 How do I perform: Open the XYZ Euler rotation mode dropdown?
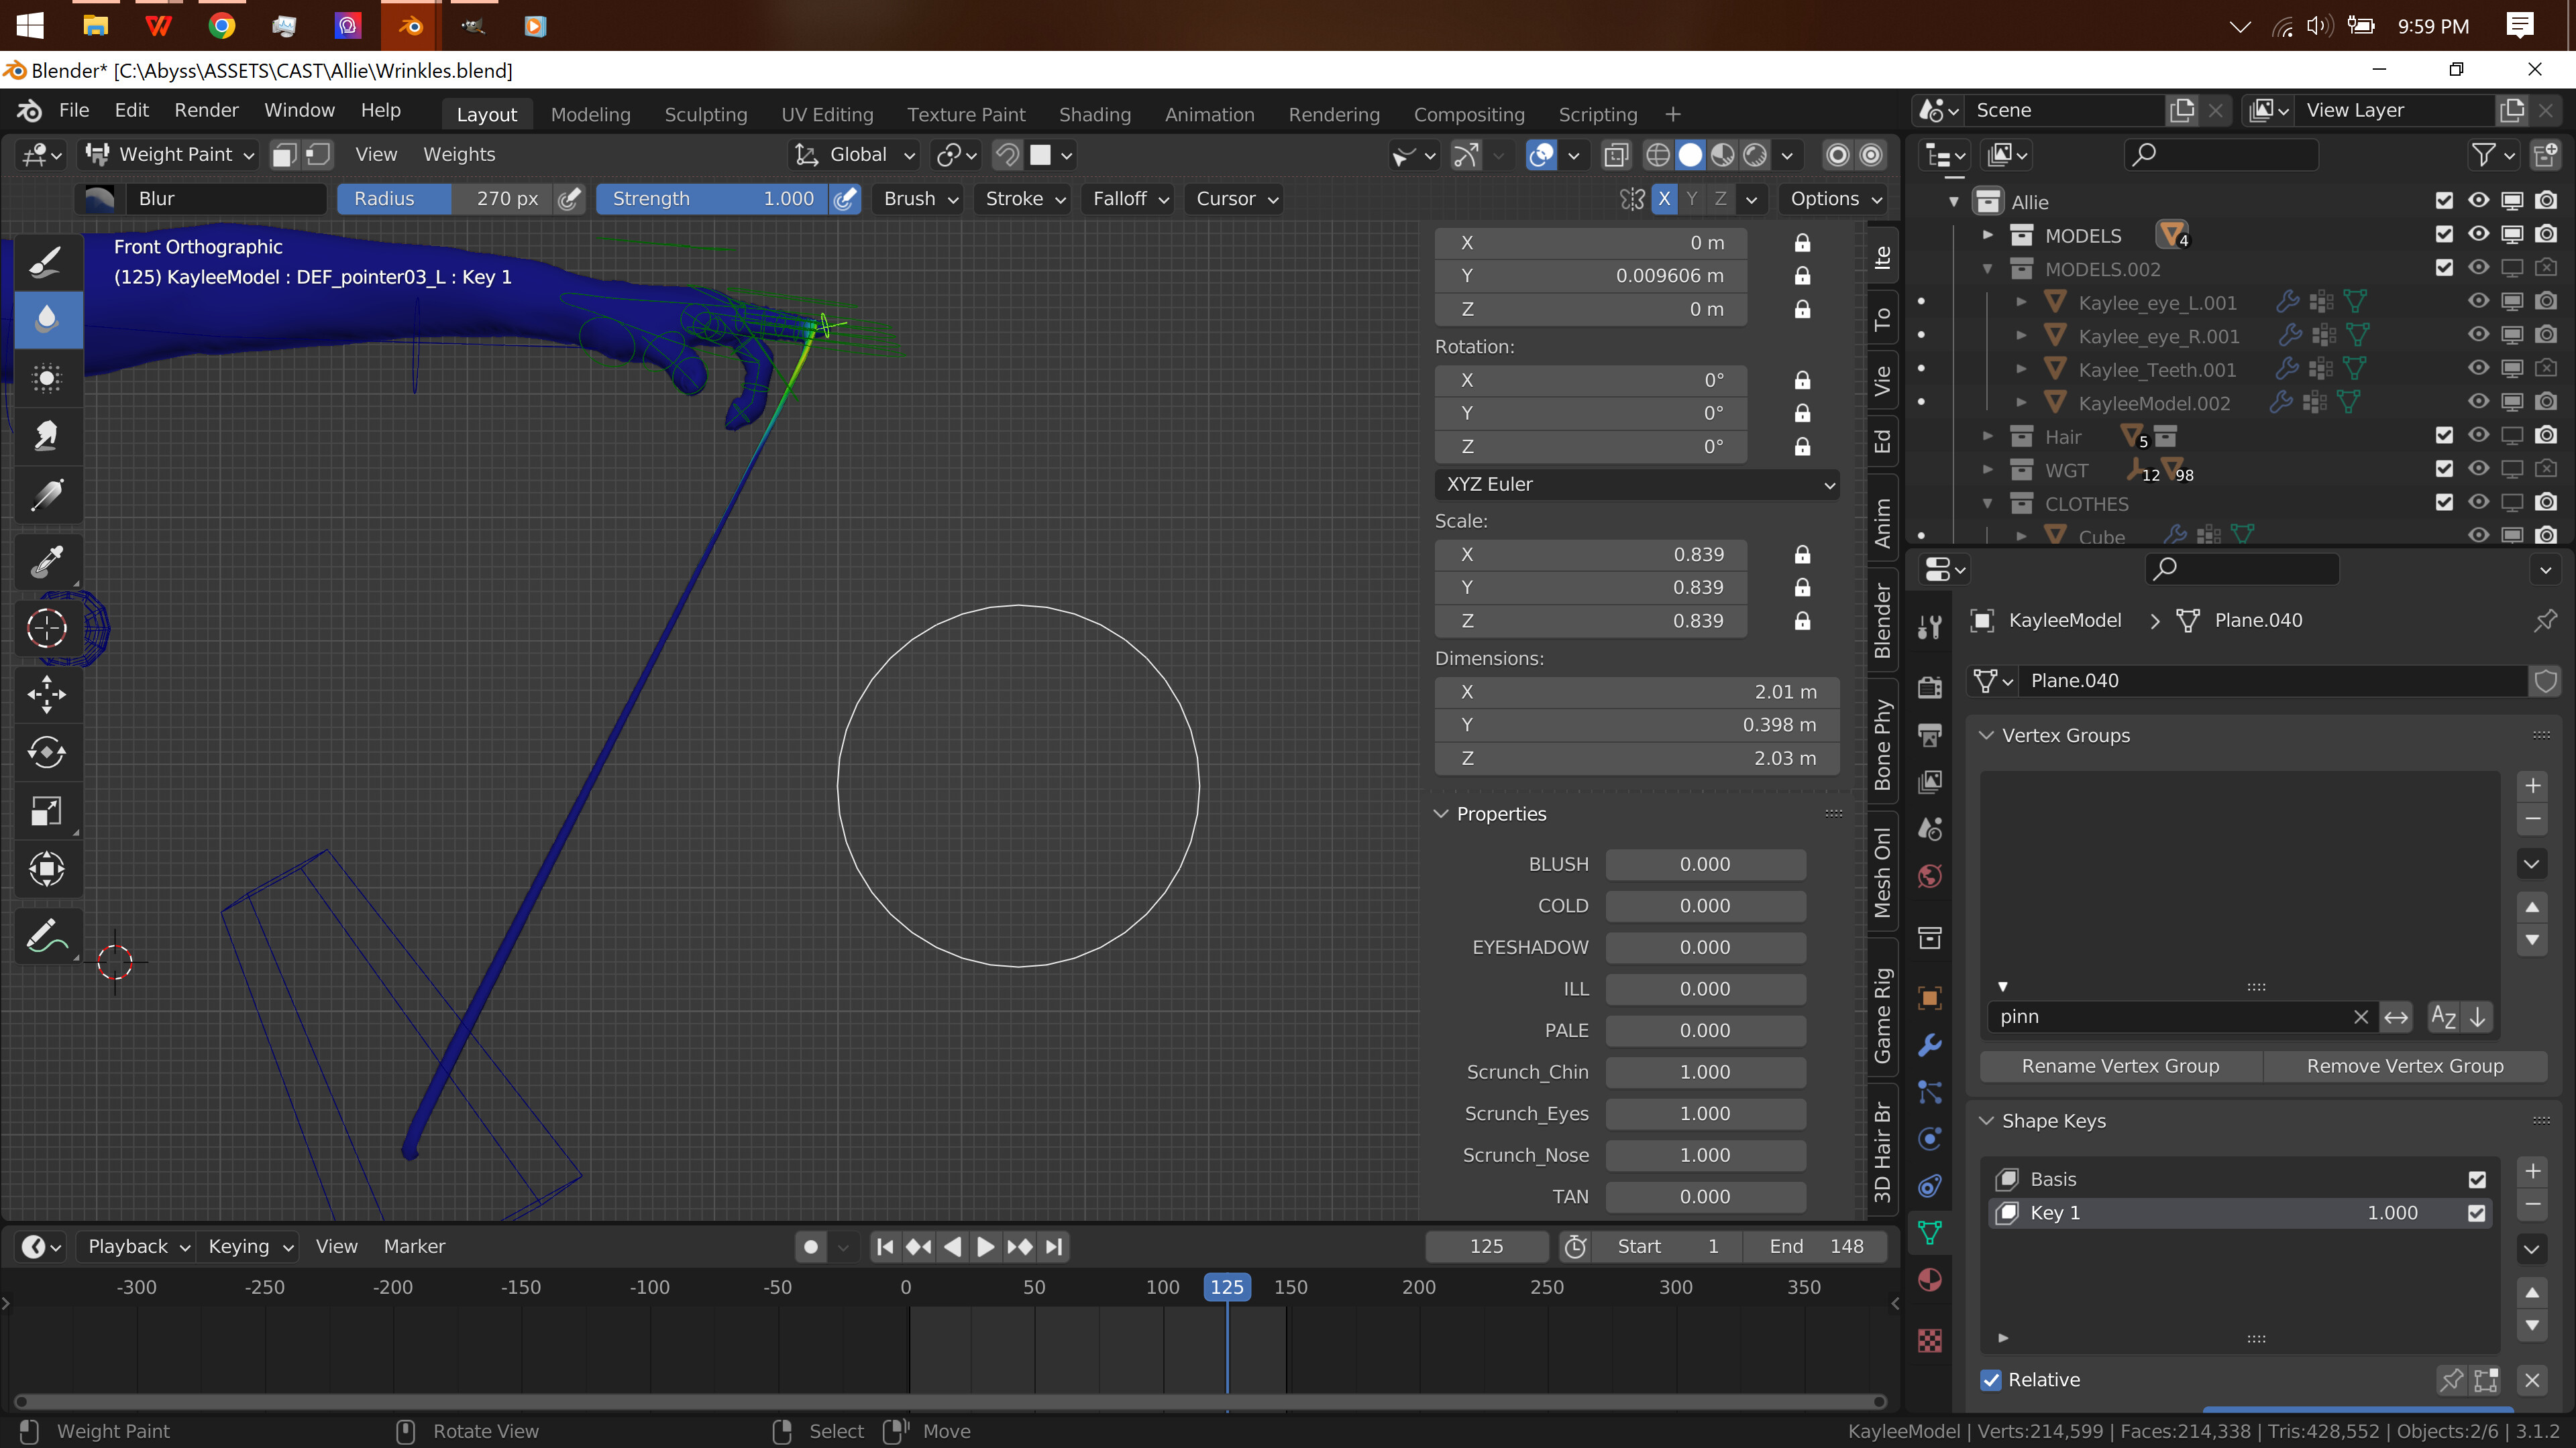(x=1637, y=485)
